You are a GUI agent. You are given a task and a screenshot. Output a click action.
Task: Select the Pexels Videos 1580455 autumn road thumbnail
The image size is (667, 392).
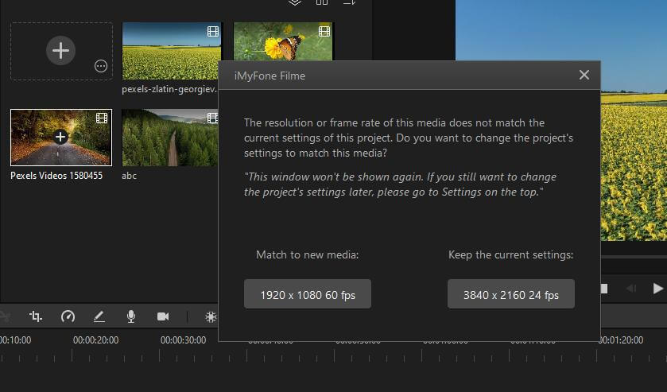click(61, 138)
